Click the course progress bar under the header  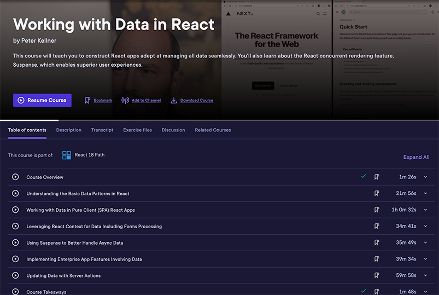coord(220,120)
